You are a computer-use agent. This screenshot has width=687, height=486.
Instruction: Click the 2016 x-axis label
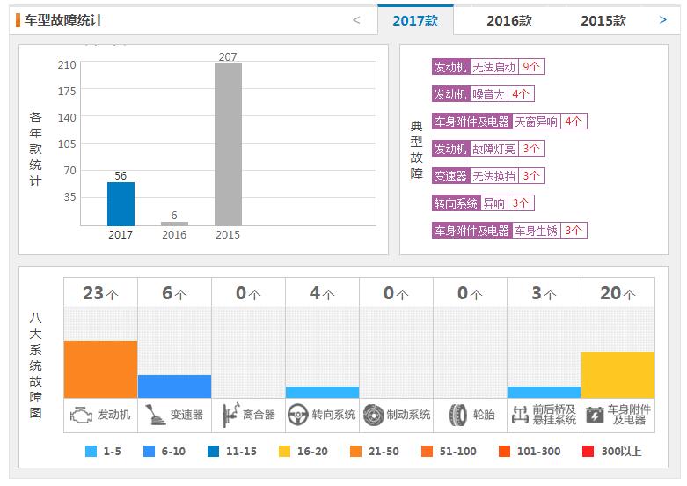[174, 235]
